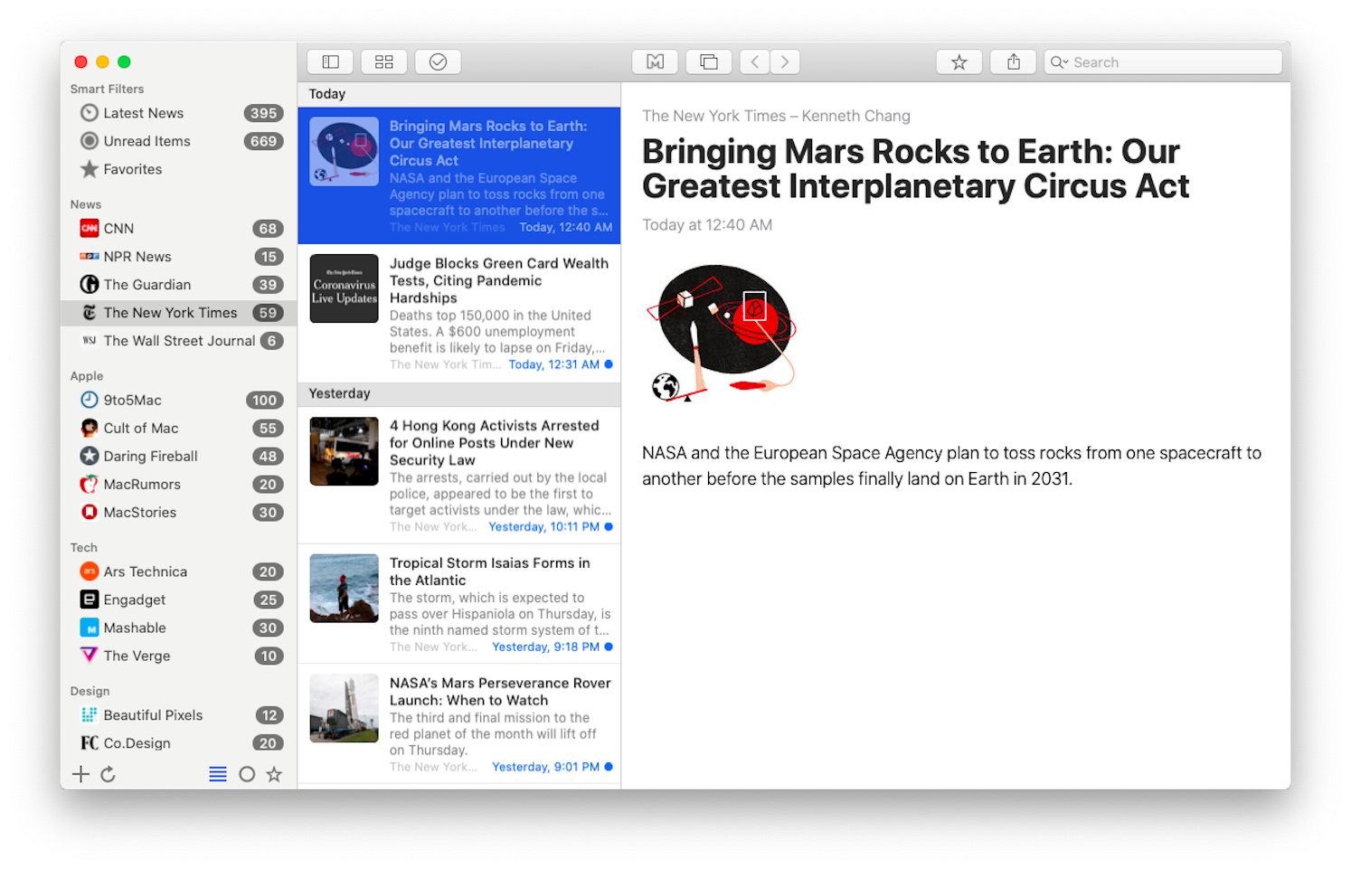Open article in Mercury reader mode

tap(655, 61)
